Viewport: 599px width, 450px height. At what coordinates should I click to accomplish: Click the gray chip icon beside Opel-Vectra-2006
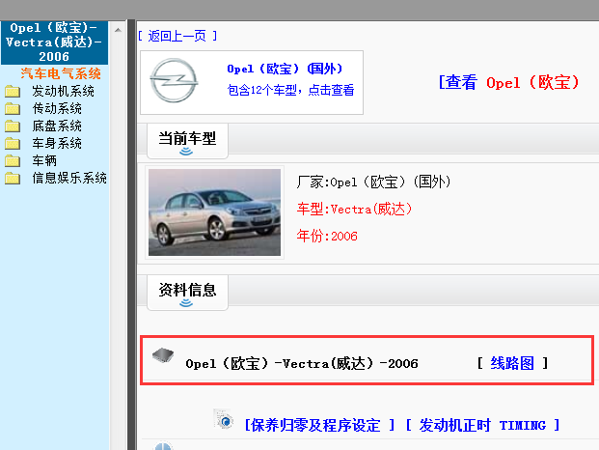click(163, 355)
